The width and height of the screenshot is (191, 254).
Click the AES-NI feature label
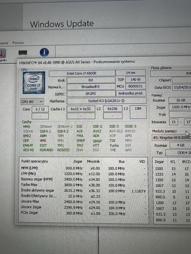click(28, 150)
